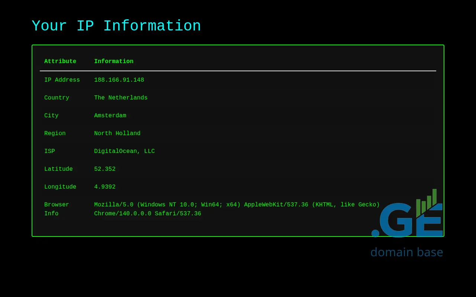Click 'The Netherlands' country value
This screenshot has width=476, height=297.
(x=120, y=98)
